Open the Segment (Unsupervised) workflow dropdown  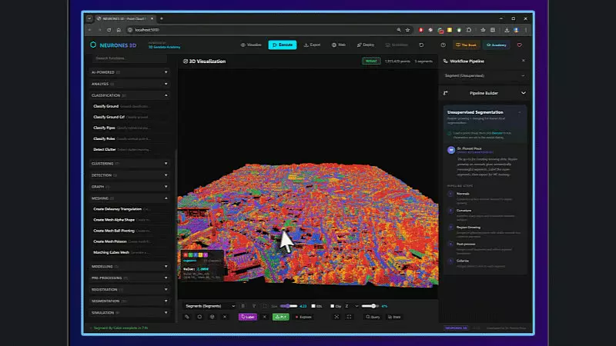pos(484,75)
